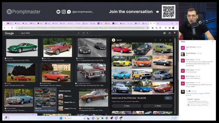Open the chat app in the taskbar
This screenshot has width=219, height=123.
pos(93,118)
